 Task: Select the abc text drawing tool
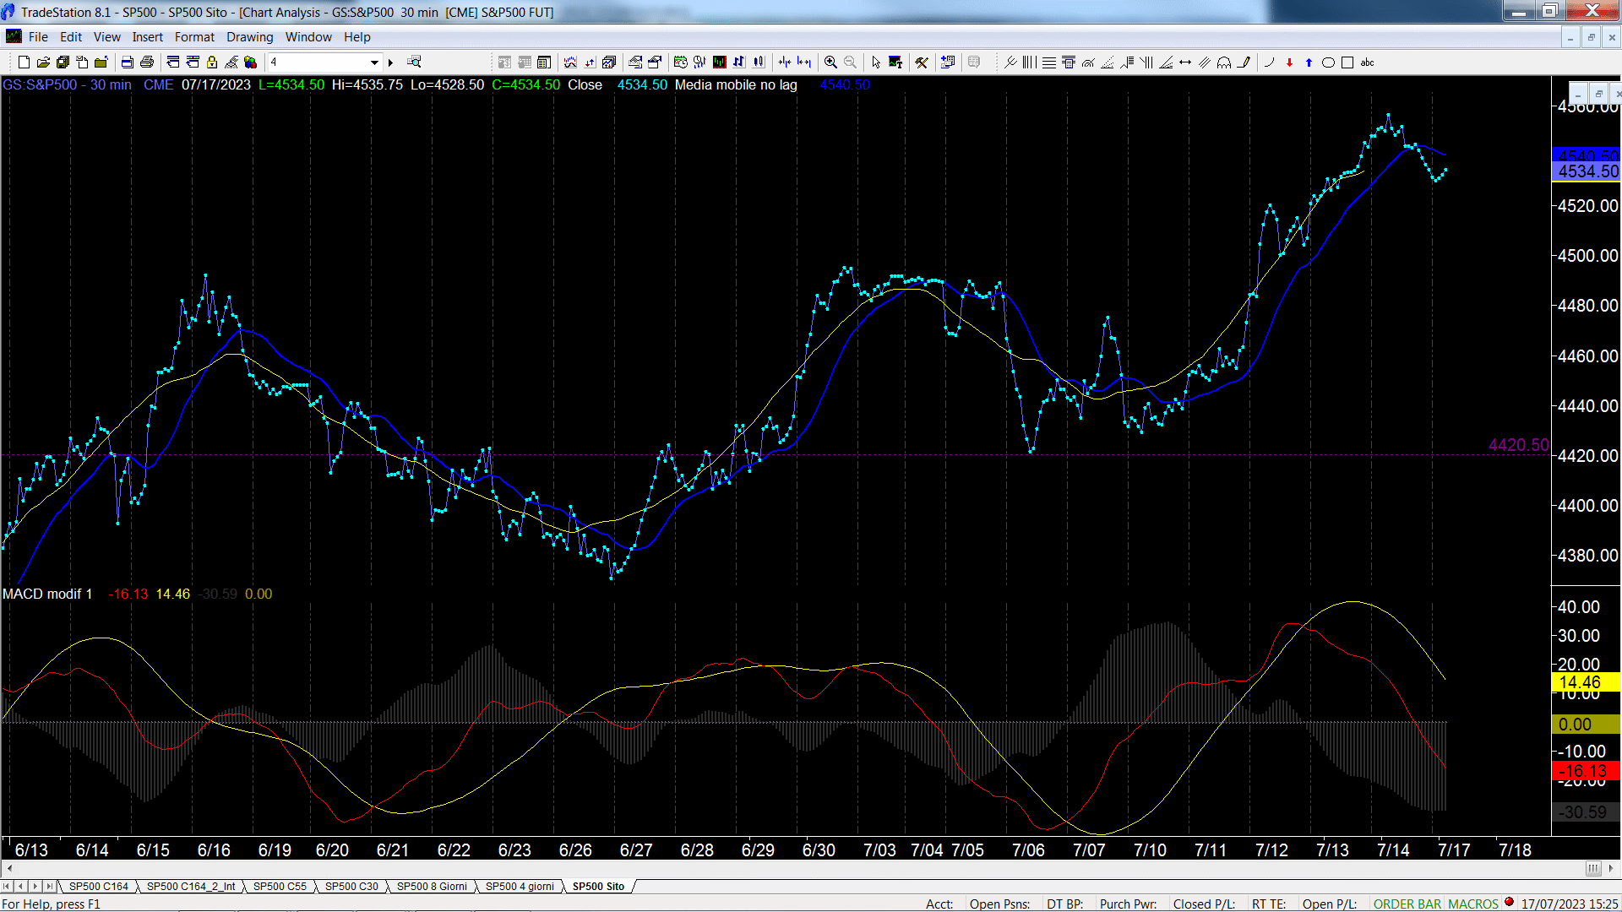[x=1367, y=62]
